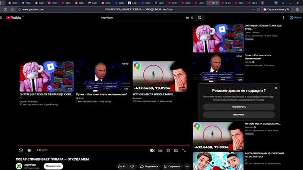Open sidebar title А4 СТАЛИ ВРАЧАМИ

(264, 155)
